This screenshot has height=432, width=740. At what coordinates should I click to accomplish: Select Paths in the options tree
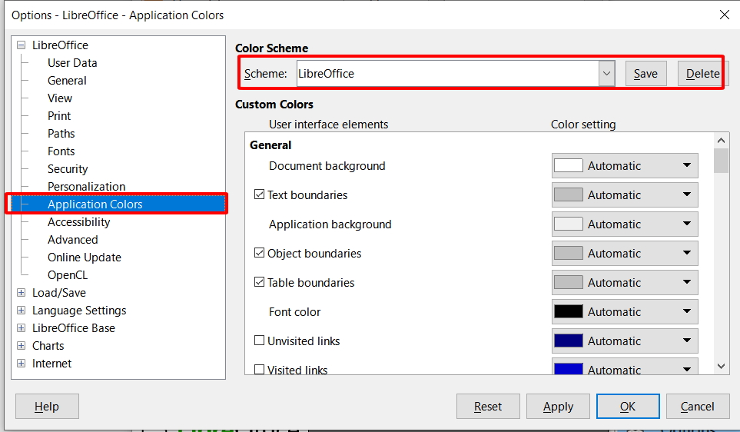(x=61, y=134)
